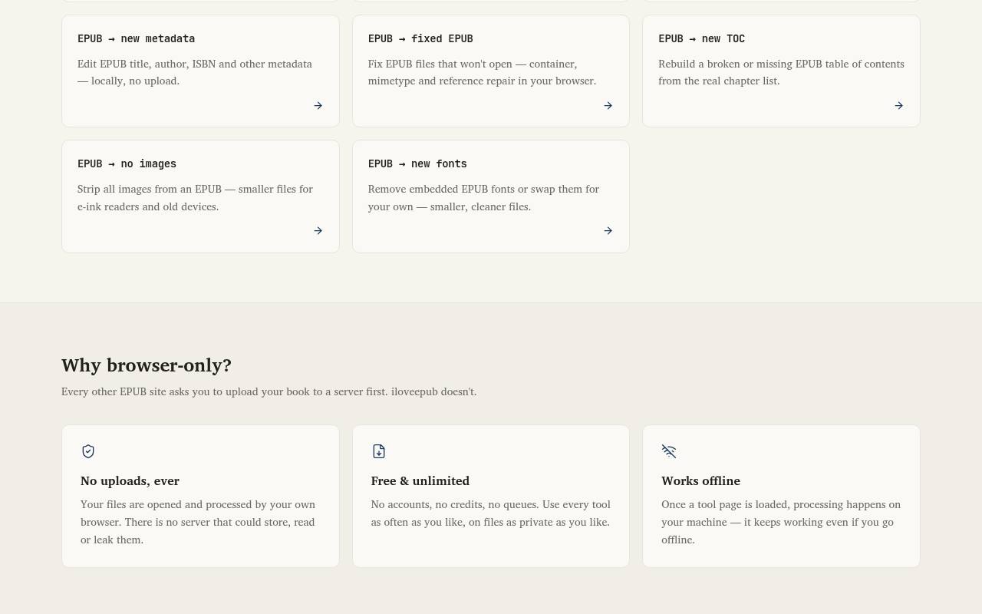Click arrow on EPUB new TOC card
982x614 pixels.
(x=898, y=106)
